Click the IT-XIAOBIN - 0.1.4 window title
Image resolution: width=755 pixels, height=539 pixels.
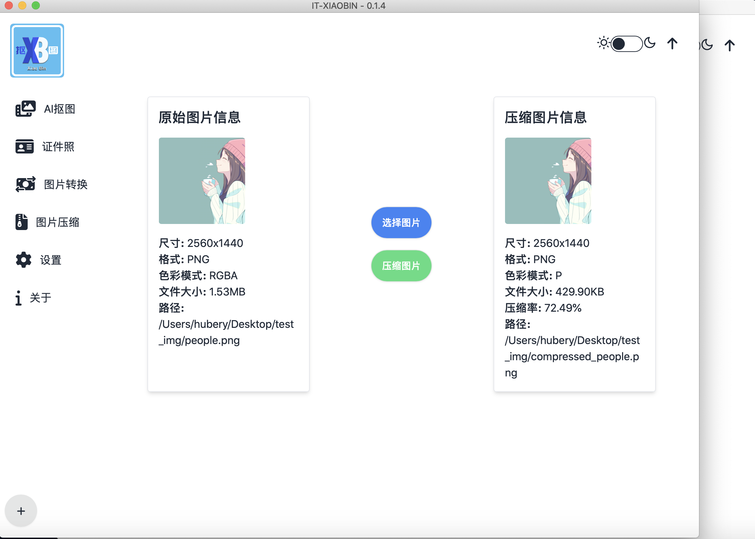348,6
